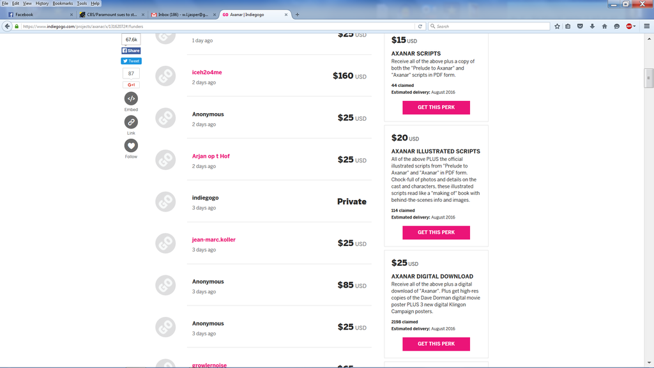Click in the Firefox Search box
The height and width of the screenshot is (368, 654).
coord(489,26)
